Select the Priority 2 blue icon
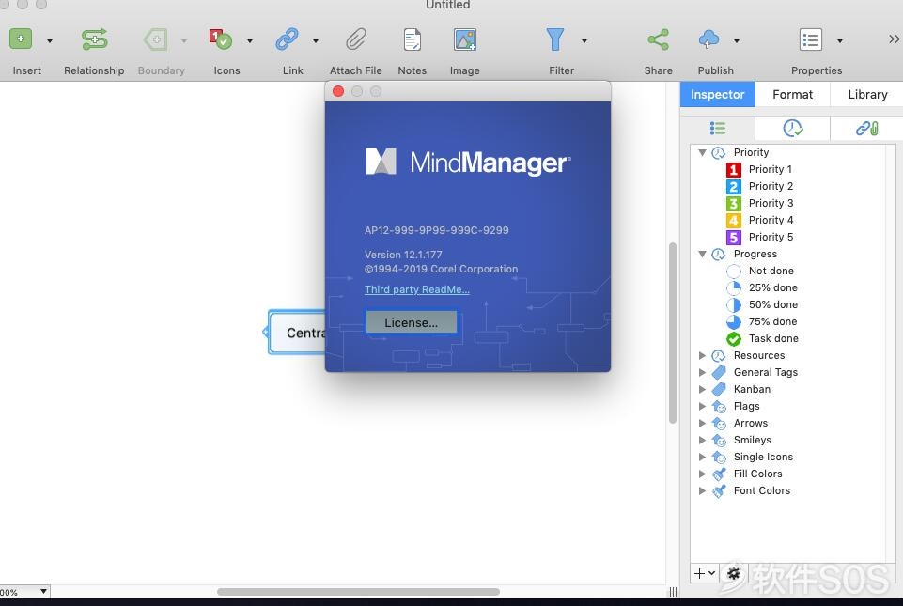 733,187
